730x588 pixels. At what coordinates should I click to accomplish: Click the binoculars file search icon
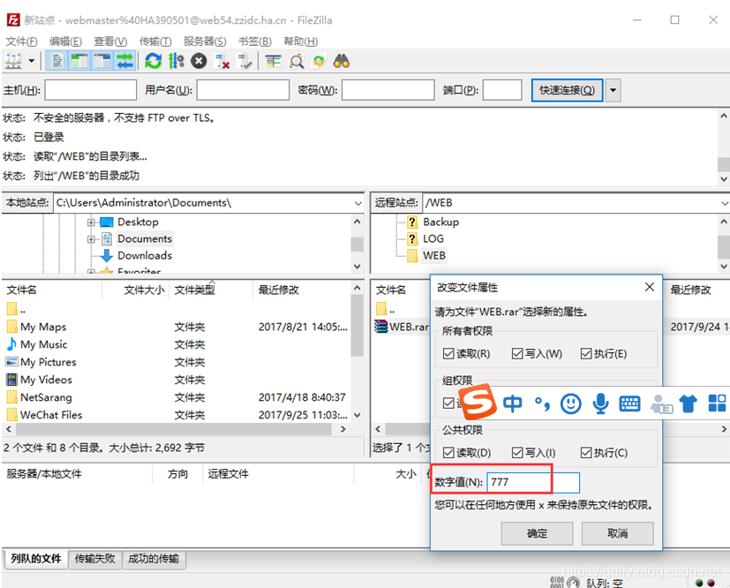342,61
